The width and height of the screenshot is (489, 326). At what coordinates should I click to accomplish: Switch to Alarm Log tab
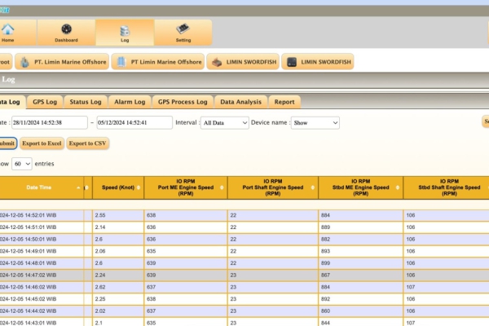click(x=130, y=102)
